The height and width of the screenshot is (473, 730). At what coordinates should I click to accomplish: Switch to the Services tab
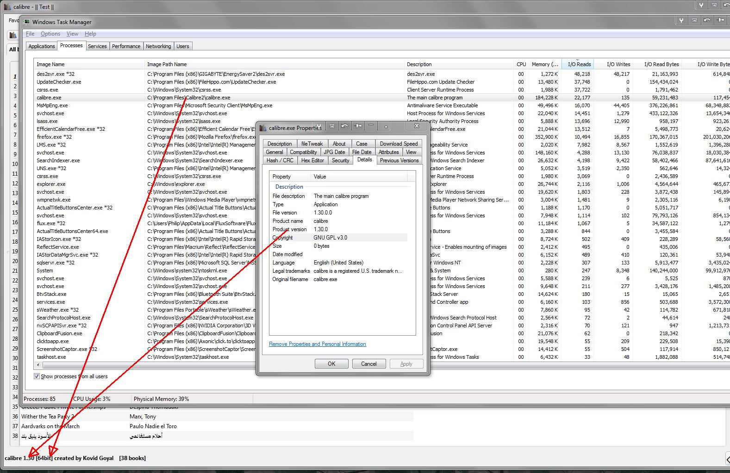(x=97, y=46)
